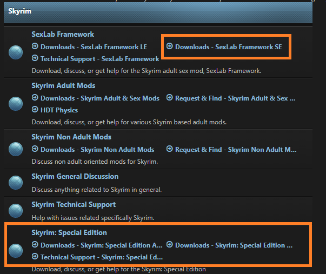
Task: Open Technical Support - SexLab Framework subforum
Action: (100, 59)
